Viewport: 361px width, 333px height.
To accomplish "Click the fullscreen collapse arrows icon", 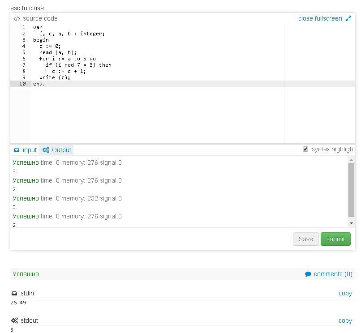I will click(x=348, y=19).
